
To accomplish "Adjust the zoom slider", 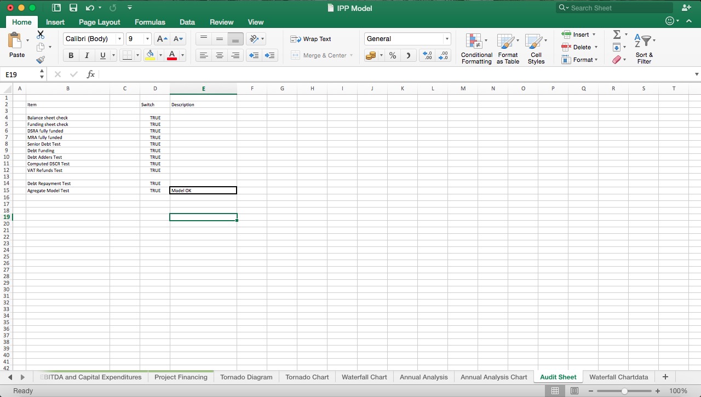I will click(x=624, y=391).
